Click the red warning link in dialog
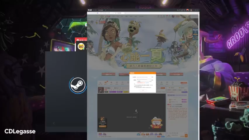This screenshot has height=140, width=249. pyautogui.click(x=141, y=83)
